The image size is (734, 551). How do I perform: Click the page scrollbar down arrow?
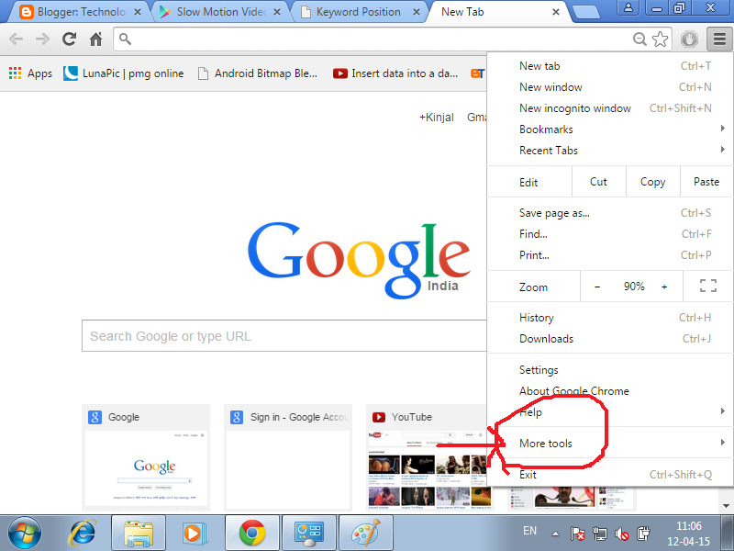(726, 506)
